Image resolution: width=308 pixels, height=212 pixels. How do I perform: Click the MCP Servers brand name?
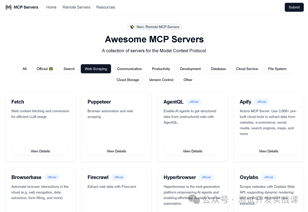click(x=26, y=7)
